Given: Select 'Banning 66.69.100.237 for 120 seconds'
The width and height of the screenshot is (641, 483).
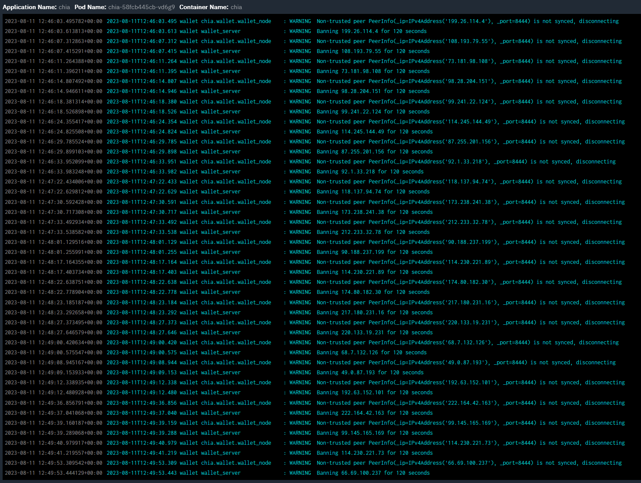Looking at the screenshot, I should (x=373, y=473).
